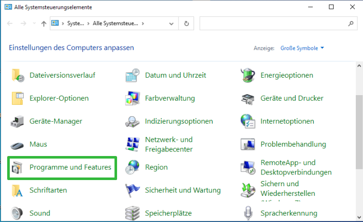Go up one folder level
Image resolution: width=363 pixels, height=222 pixels.
44,24
